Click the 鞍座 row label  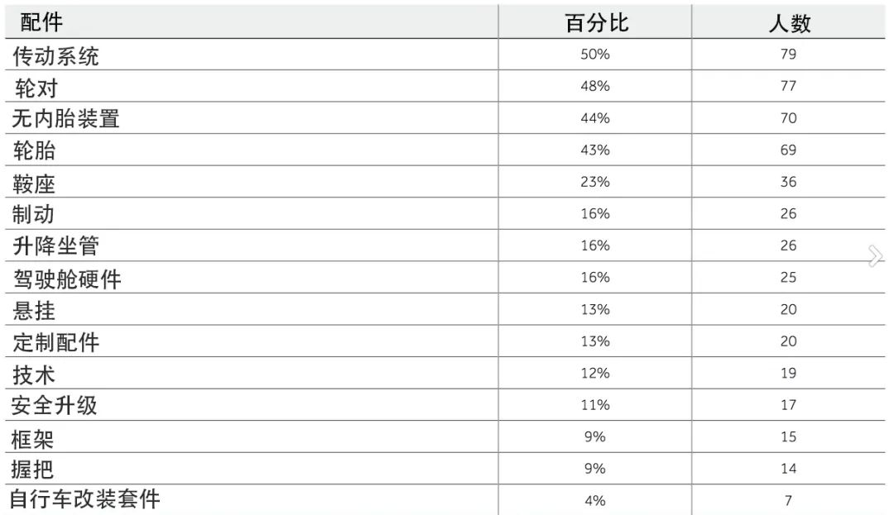coord(35,183)
